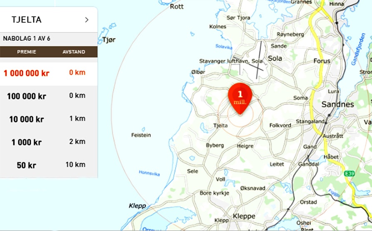Click the AVSTAND column header
This screenshot has width=372, height=231.
[x=74, y=52]
